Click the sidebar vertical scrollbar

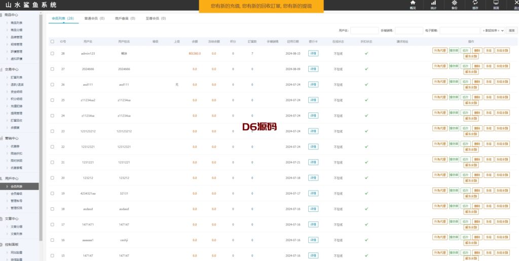click(41, 127)
